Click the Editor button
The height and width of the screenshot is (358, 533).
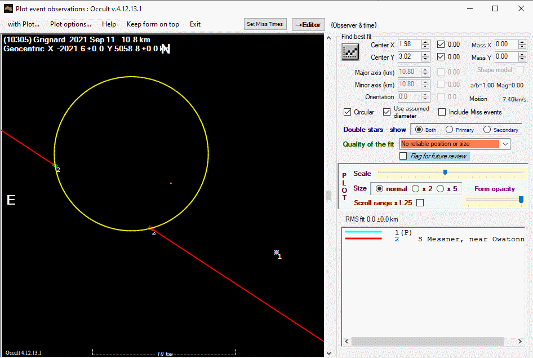pos(308,24)
